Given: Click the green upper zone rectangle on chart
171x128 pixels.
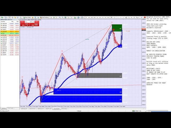Looking at the screenshot, I should (117, 26).
